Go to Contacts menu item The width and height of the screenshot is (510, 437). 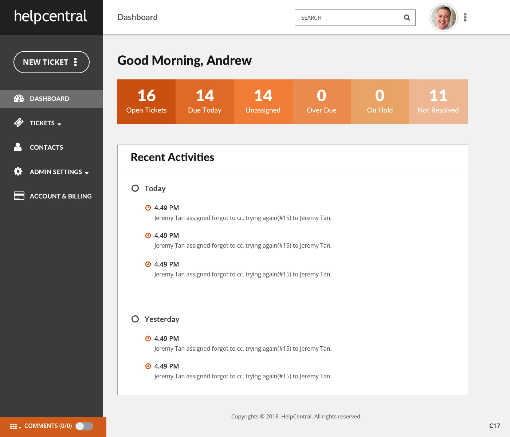click(46, 147)
